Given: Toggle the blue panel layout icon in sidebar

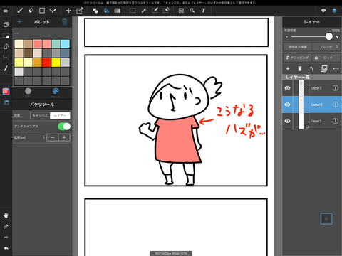Looking at the screenshot, I should [x=6, y=102].
